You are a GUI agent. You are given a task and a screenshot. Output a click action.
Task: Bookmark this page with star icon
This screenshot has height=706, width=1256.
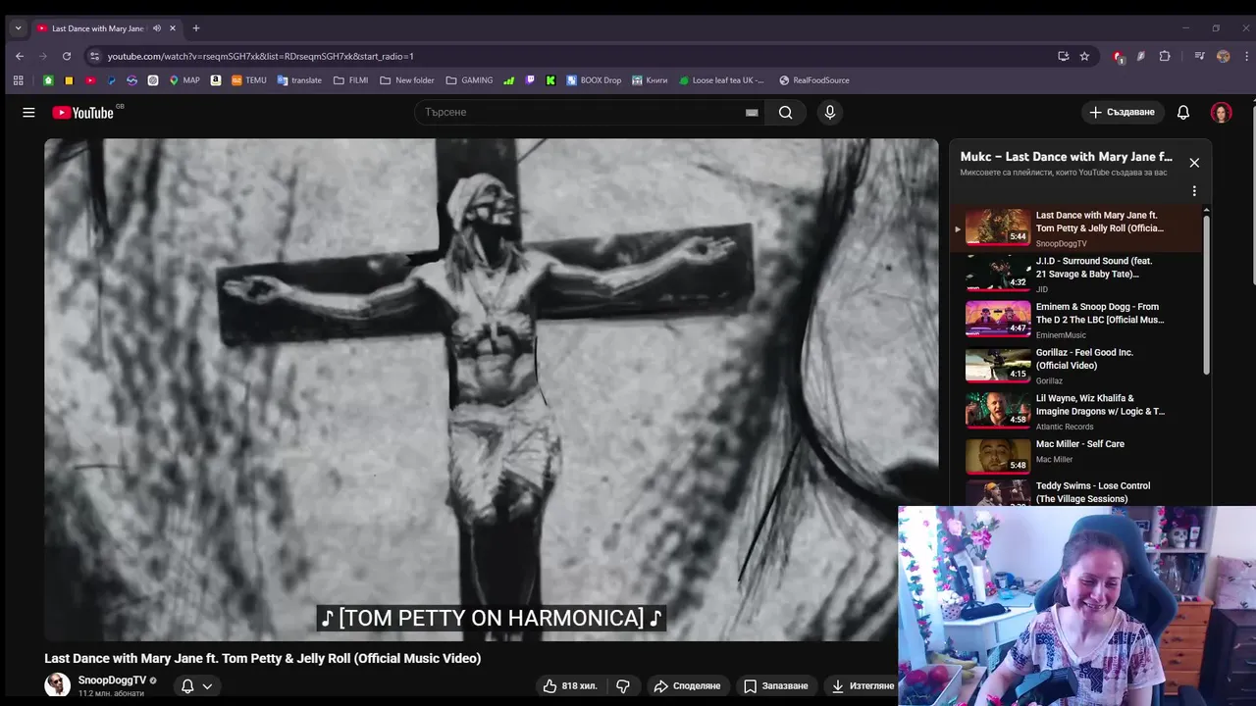[x=1084, y=56]
